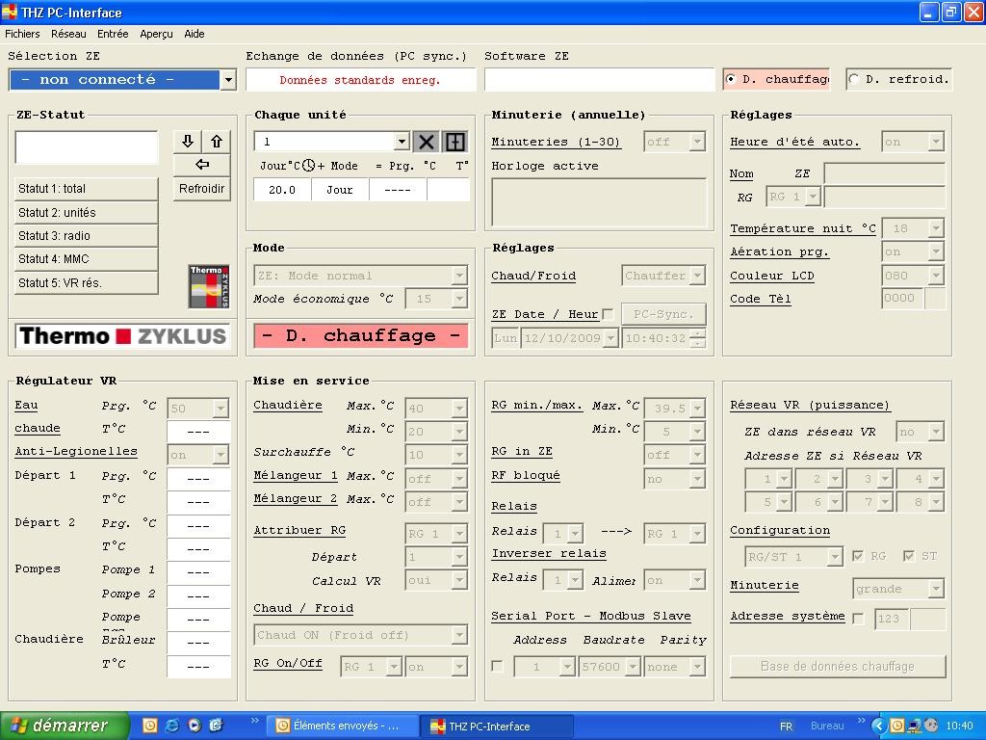Open the Fichiers menu
Screen dimensions: 986x740
[22, 34]
